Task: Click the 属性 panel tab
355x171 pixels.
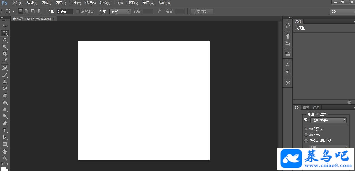Action: [x=298, y=22]
